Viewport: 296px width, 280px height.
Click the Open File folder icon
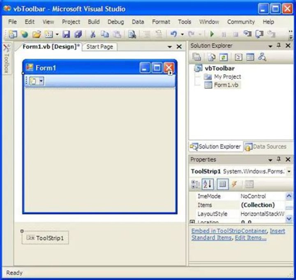[37, 34]
